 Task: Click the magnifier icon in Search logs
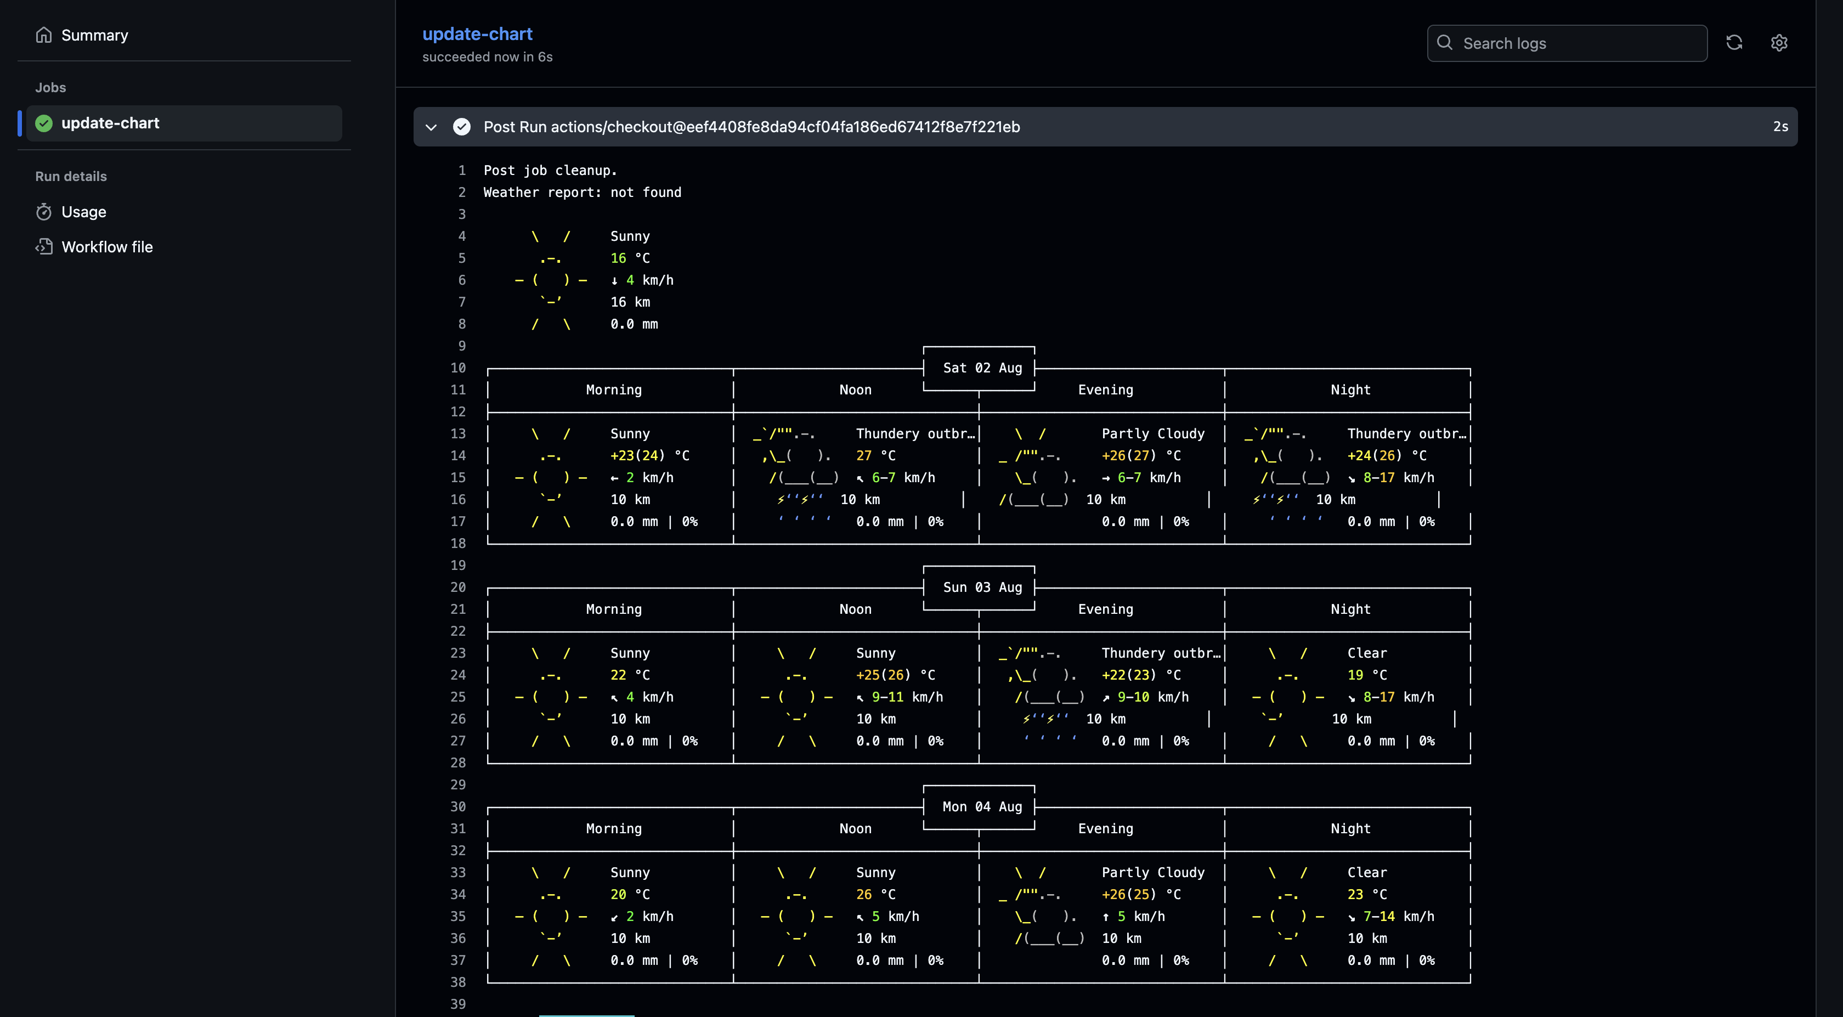click(1444, 43)
